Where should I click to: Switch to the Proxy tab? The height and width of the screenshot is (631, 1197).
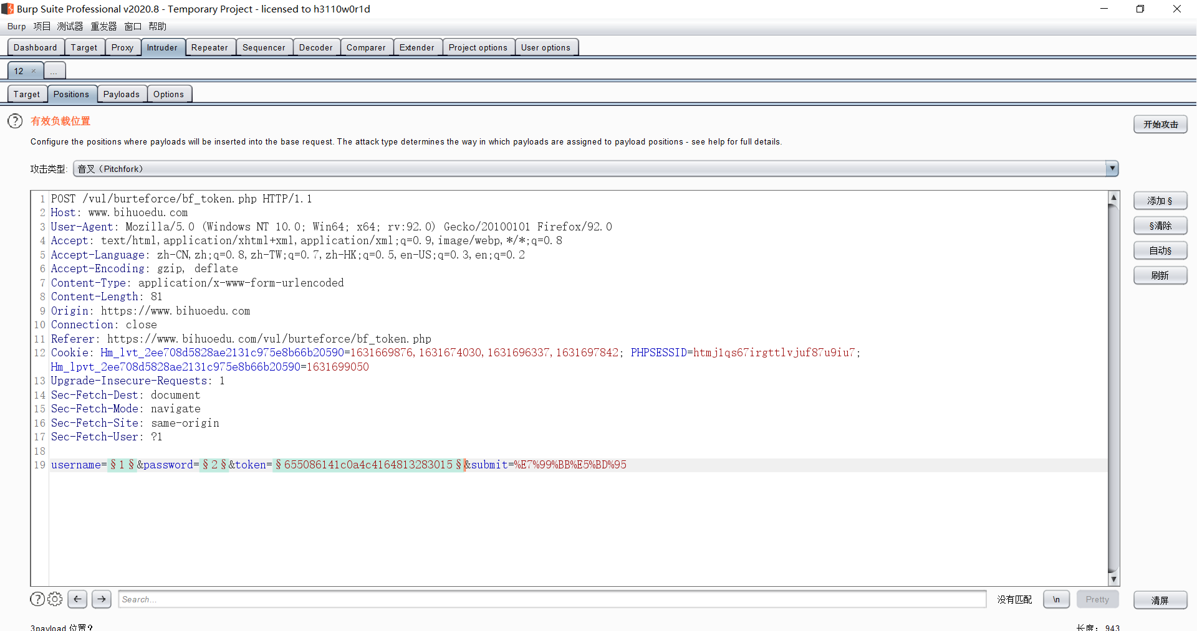[123, 47]
